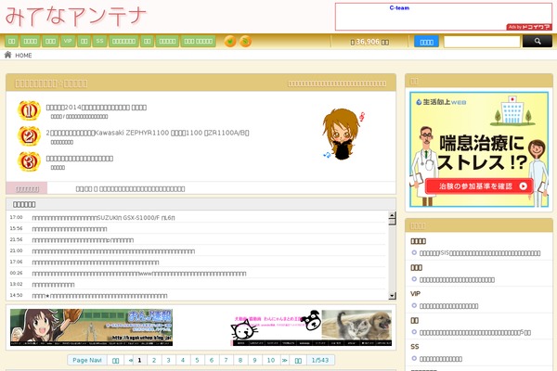Click the orange RSS feed round icon

pyautogui.click(x=245, y=41)
